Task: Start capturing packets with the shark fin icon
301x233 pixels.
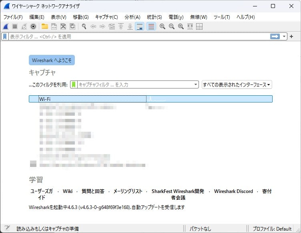Action: [x=6, y=26]
